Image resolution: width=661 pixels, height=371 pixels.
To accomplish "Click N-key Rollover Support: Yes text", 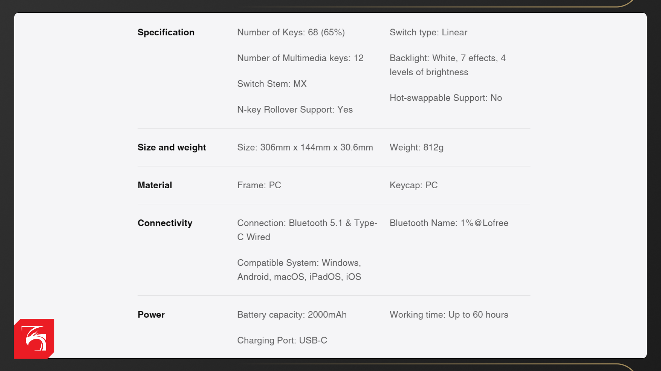I will click(295, 110).
